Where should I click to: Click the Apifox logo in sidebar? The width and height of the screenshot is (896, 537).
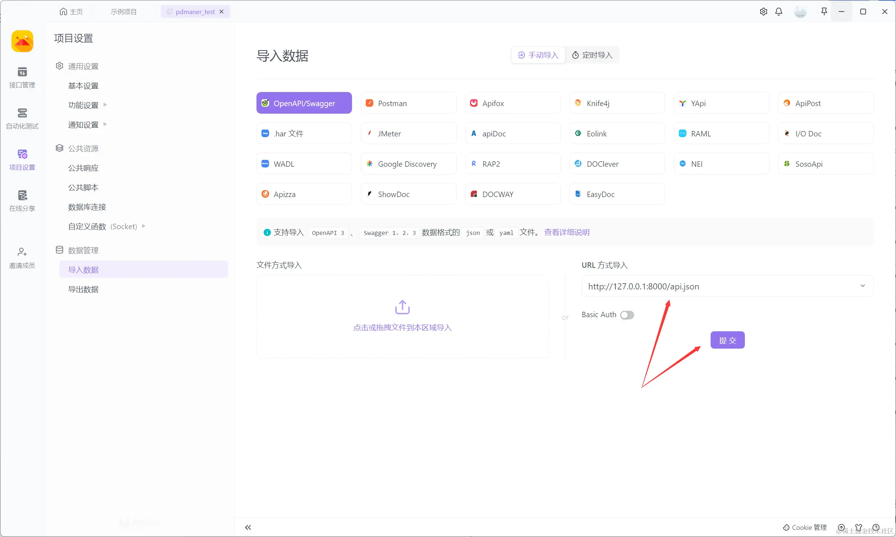click(x=22, y=41)
